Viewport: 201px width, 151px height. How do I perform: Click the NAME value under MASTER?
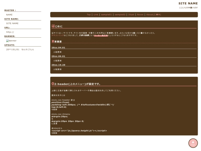(x=9, y=15)
